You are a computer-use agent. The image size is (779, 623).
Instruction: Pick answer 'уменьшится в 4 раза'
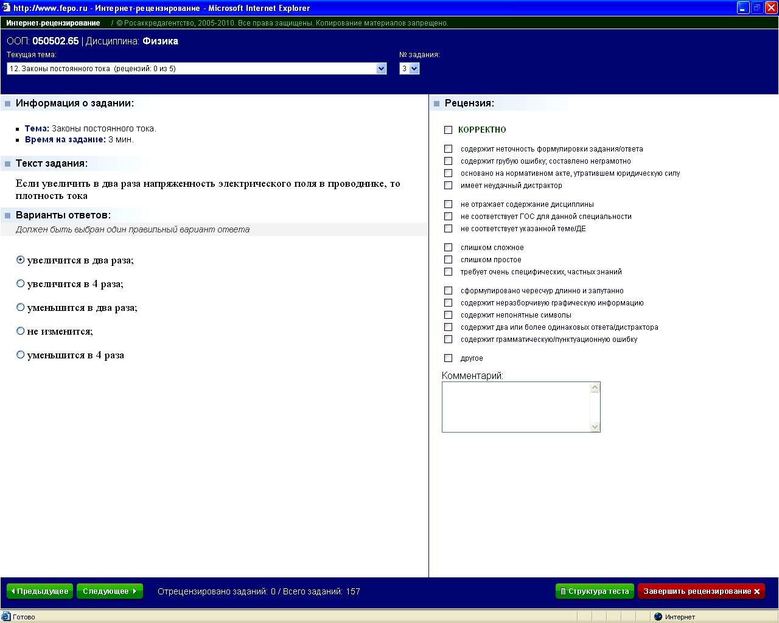coord(21,355)
